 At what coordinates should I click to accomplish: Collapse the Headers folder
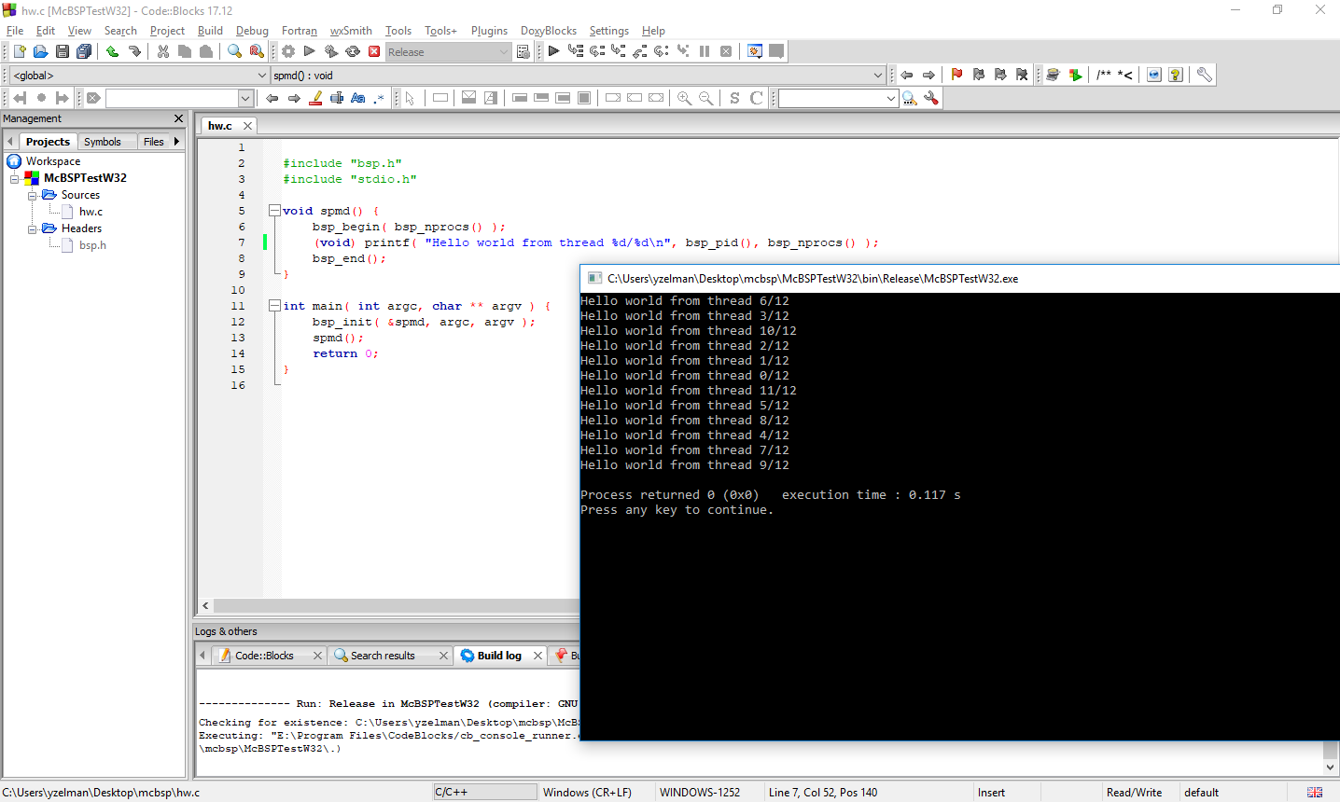click(x=32, y=228)
